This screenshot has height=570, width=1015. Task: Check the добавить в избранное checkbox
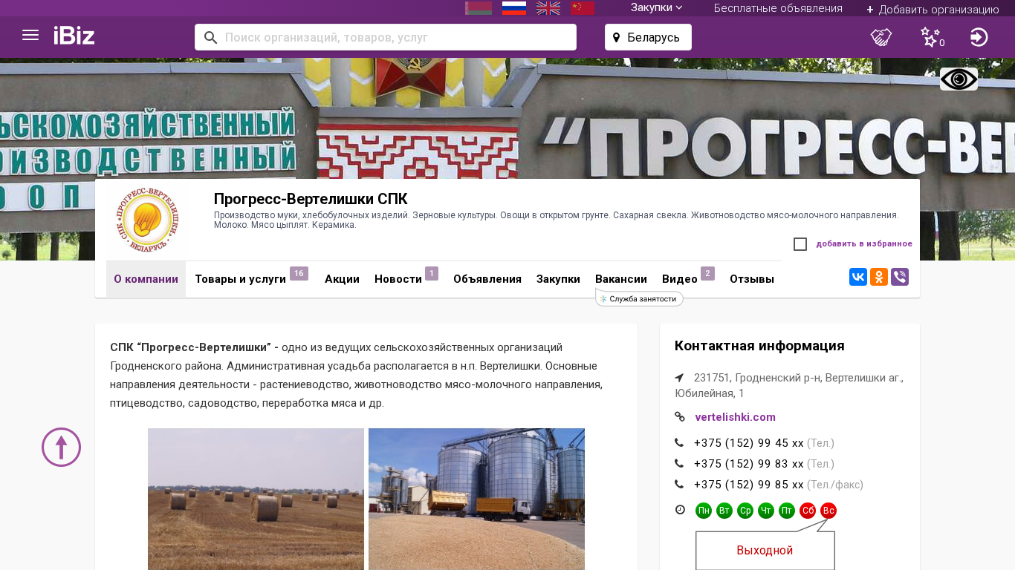point(800,244)
